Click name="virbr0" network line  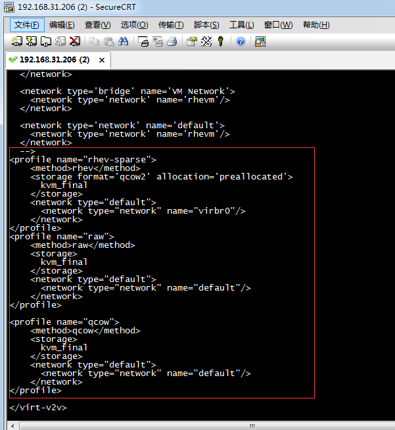click(143, 211)
